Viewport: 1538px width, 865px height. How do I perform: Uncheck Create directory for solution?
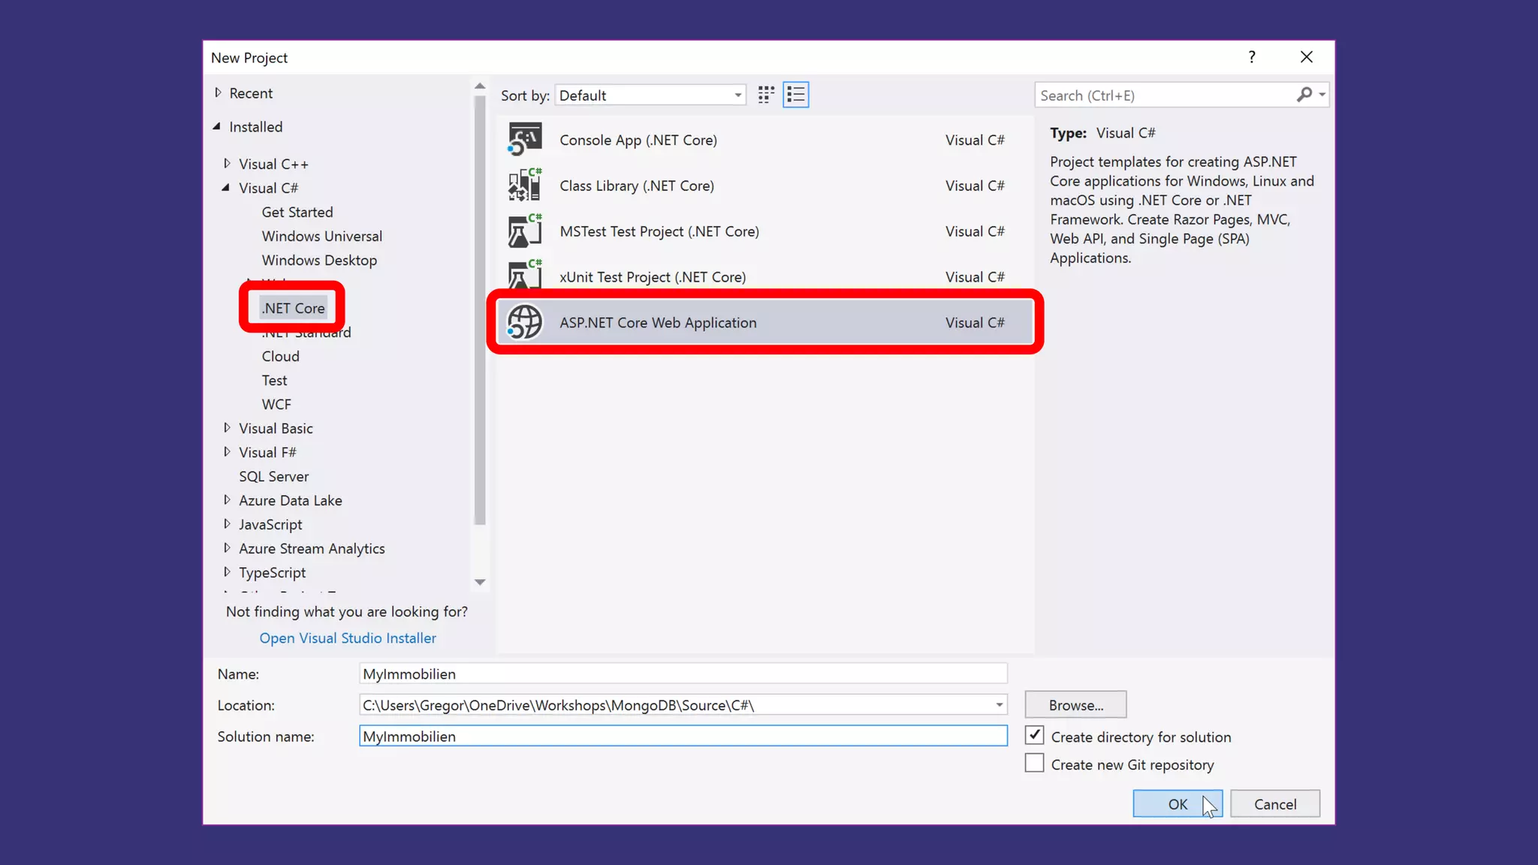(x=1034, y=736)
